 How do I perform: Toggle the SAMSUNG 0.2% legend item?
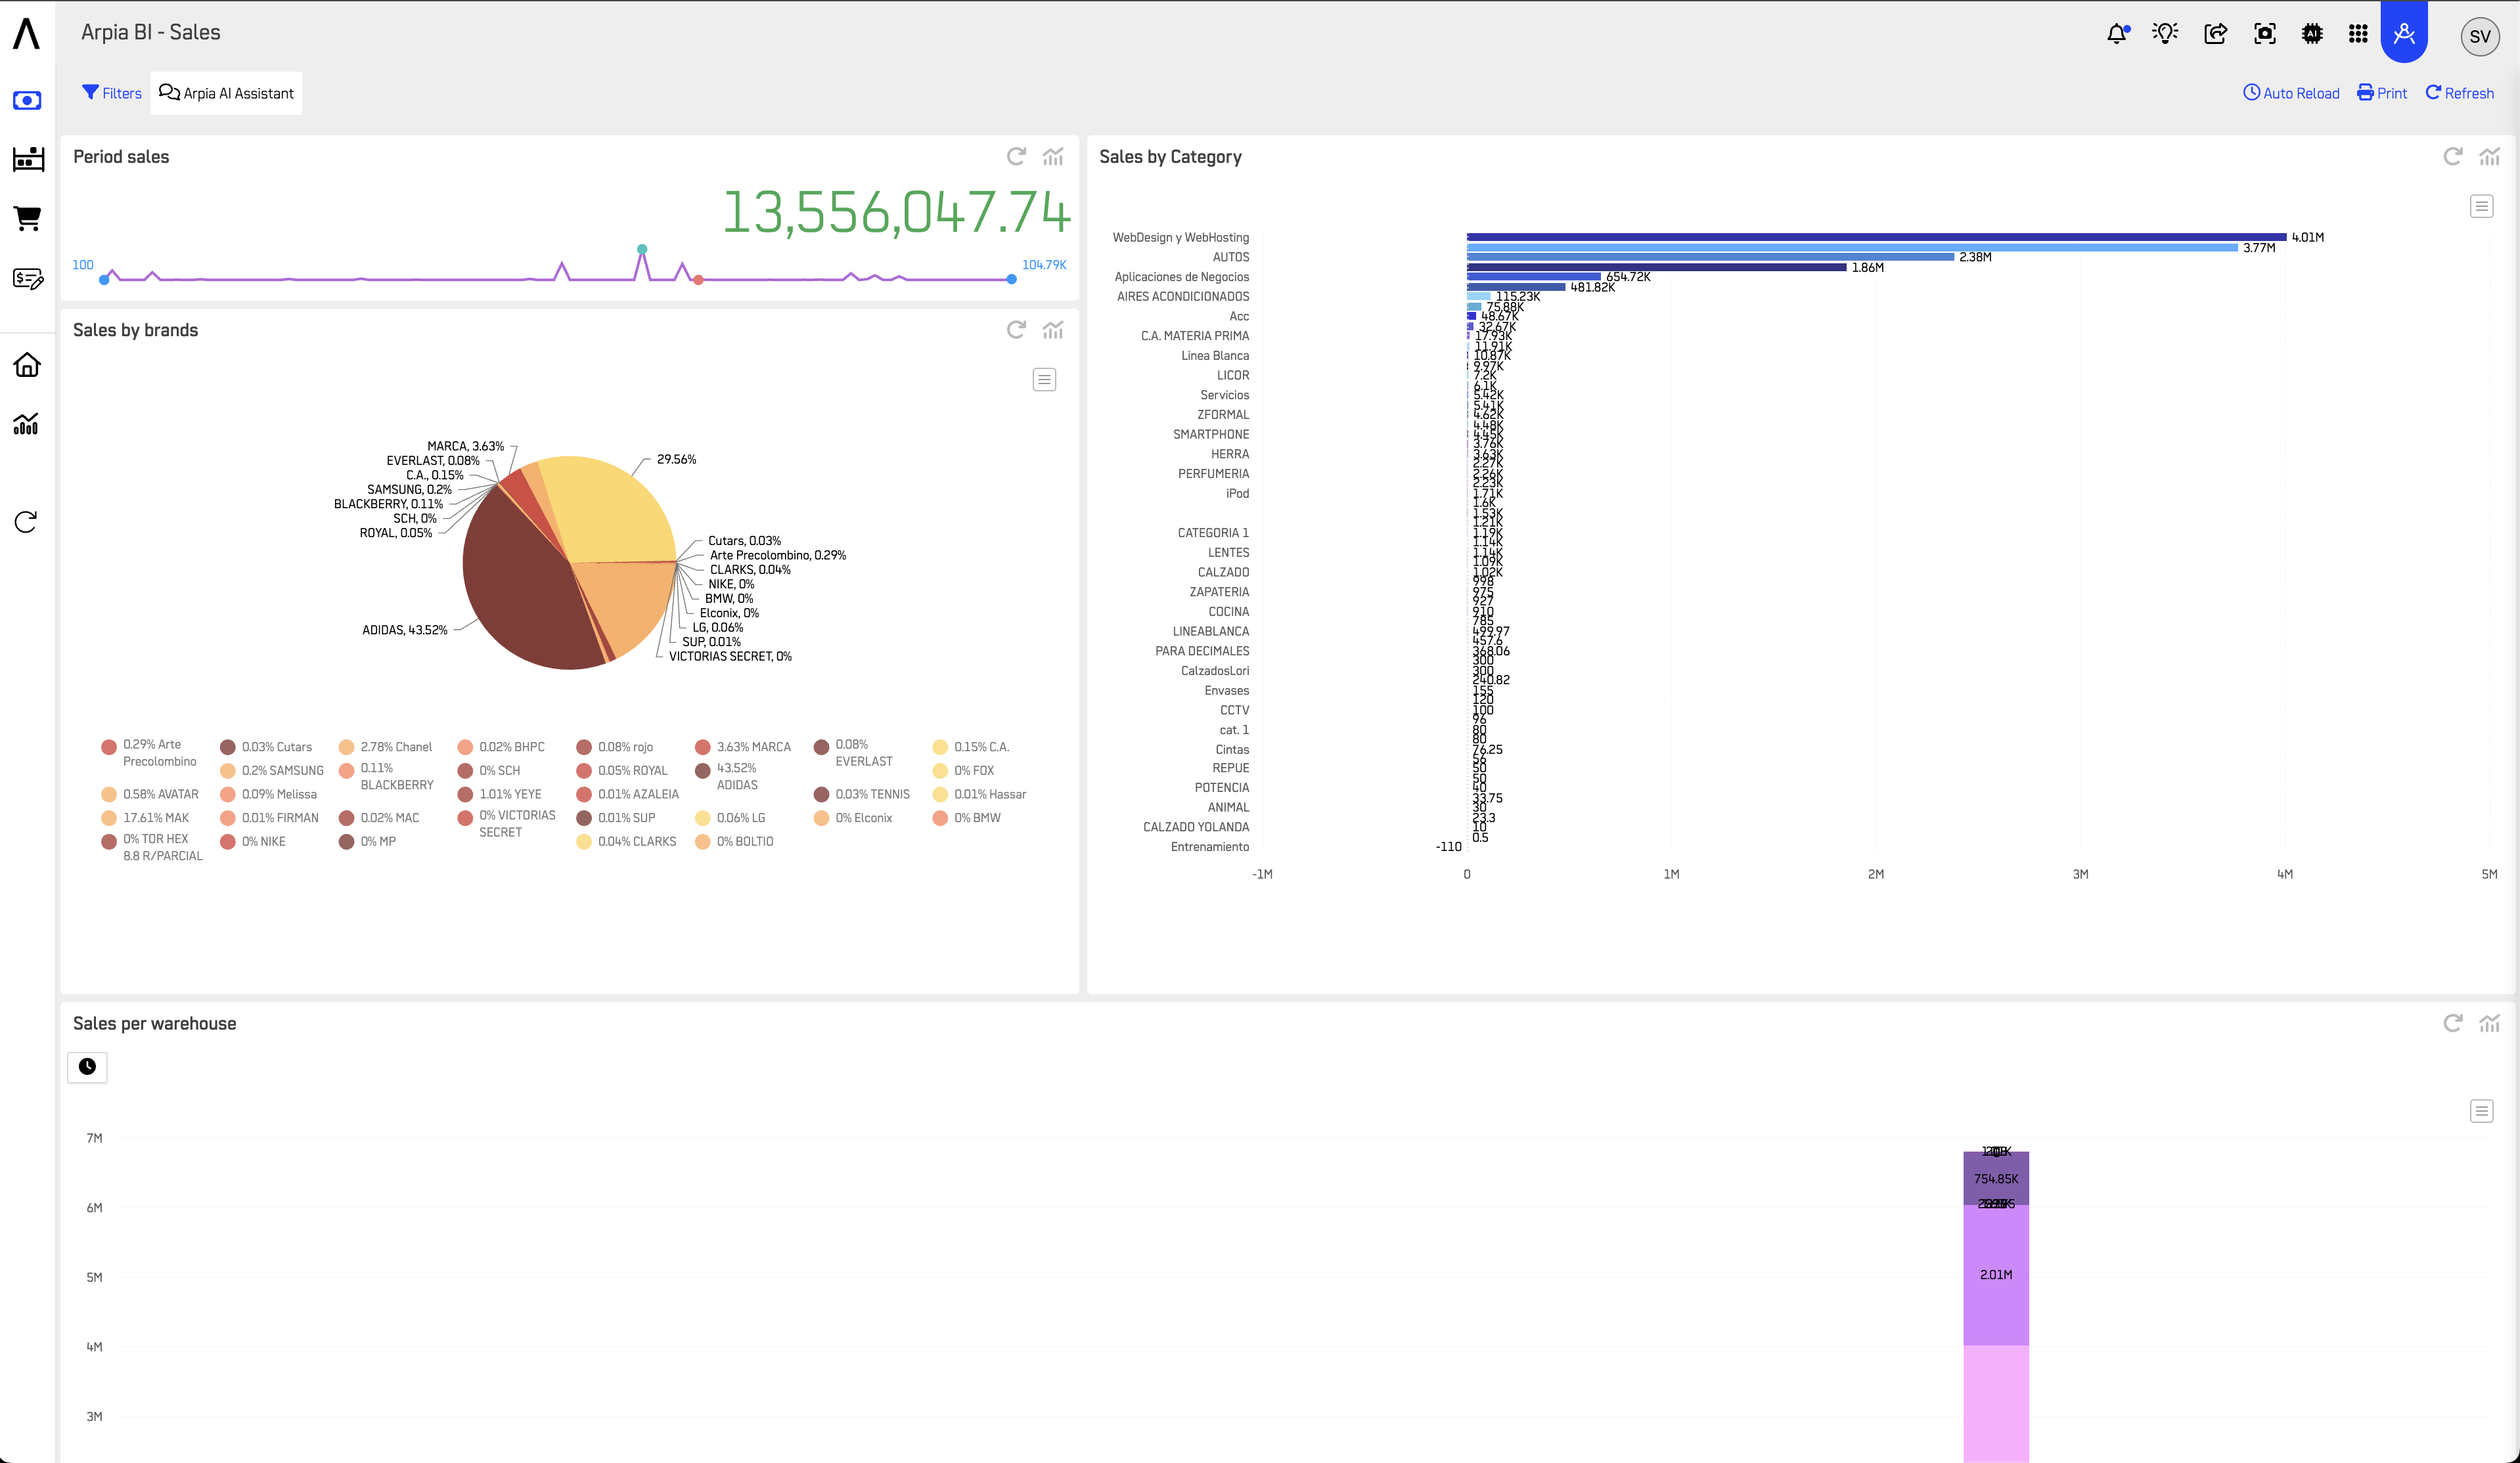pos(272,770)
